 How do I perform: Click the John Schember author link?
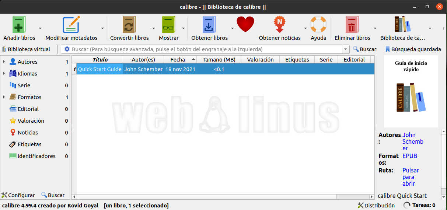(413, 141)
